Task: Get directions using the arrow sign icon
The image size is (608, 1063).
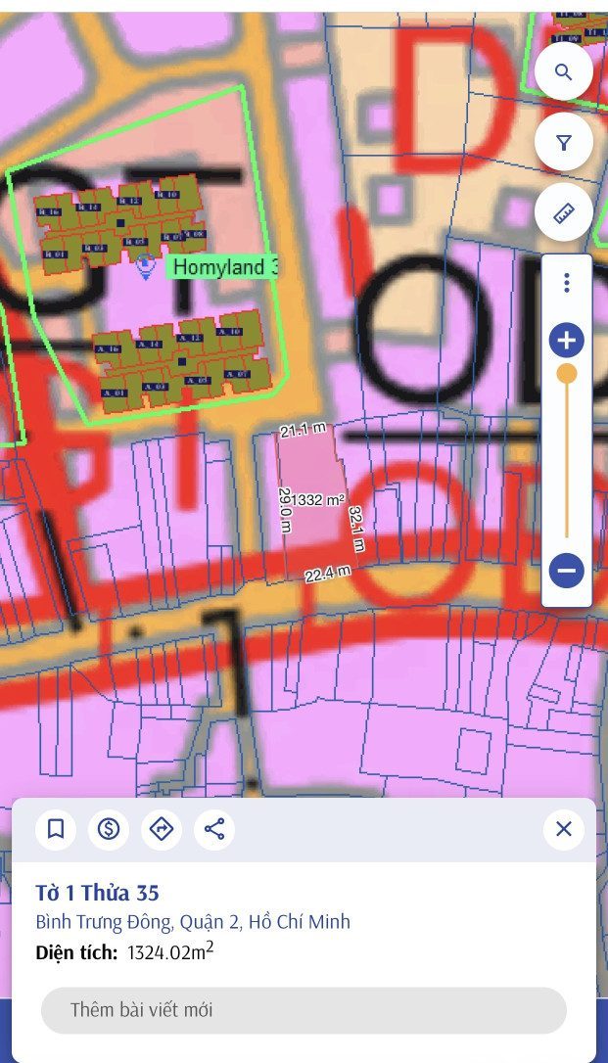Action: [x=162, y=829]
